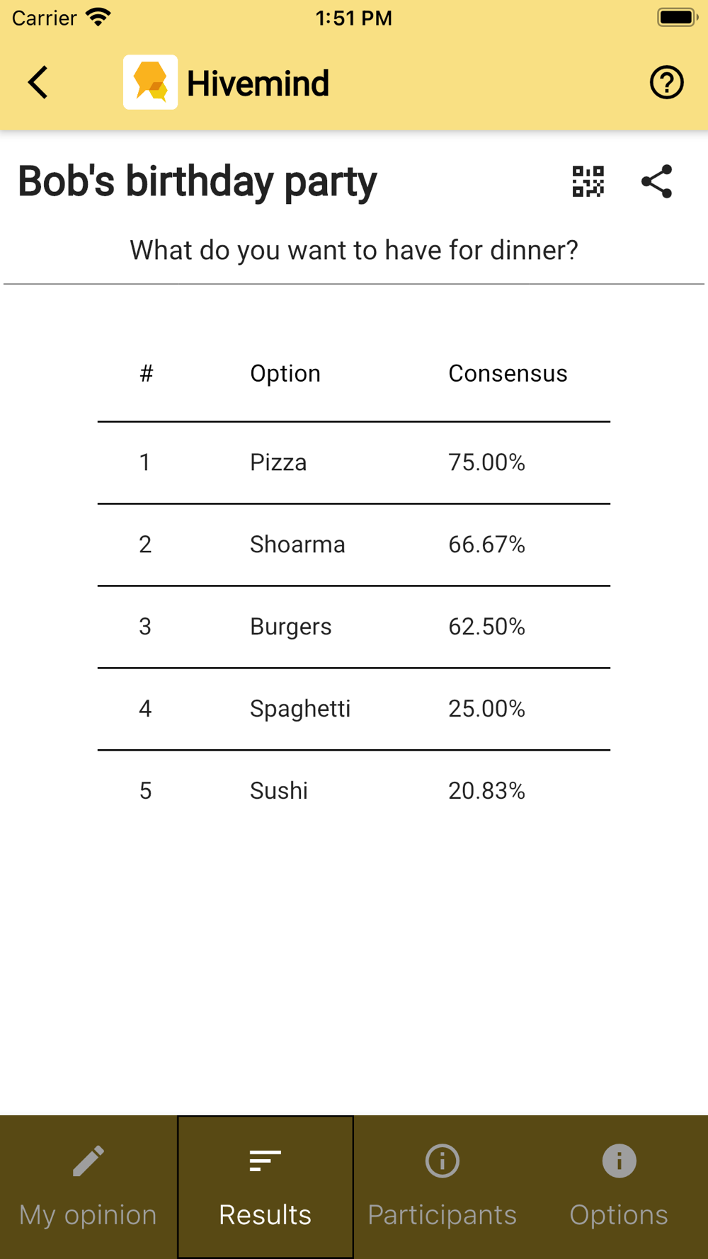Tap the Pizza 75.00% consensus value
The width and height of the screenshot is (708, 1259).
pyautogui.click(x=487, y=462)
